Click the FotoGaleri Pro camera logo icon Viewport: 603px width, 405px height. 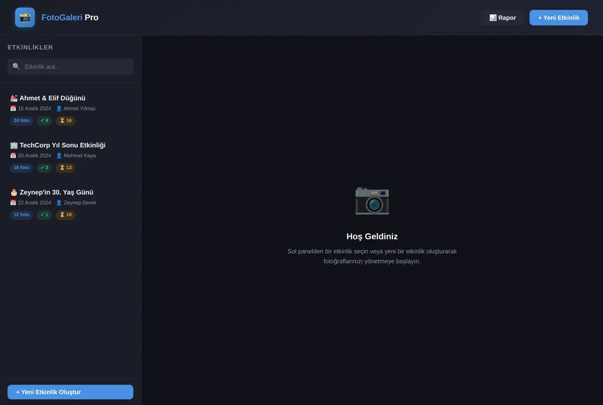point(25,18)
